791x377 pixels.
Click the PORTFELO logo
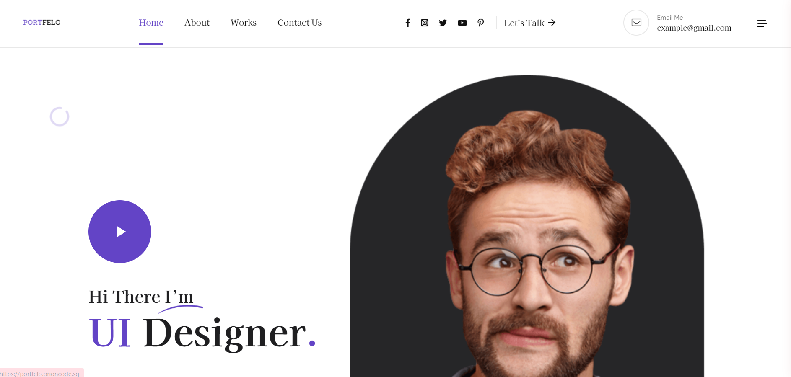coord(42,22)
